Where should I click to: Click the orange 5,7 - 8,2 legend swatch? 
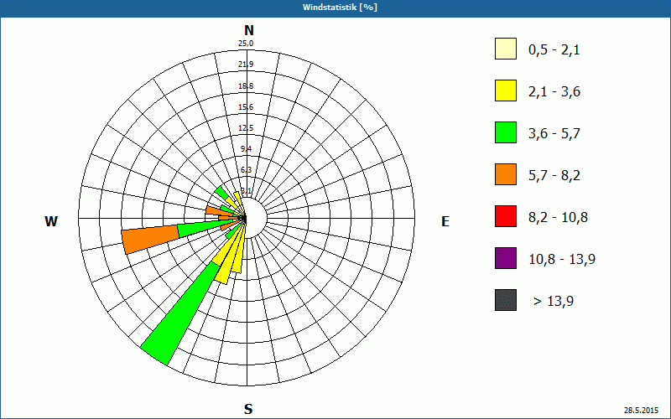tap(506, 174)
